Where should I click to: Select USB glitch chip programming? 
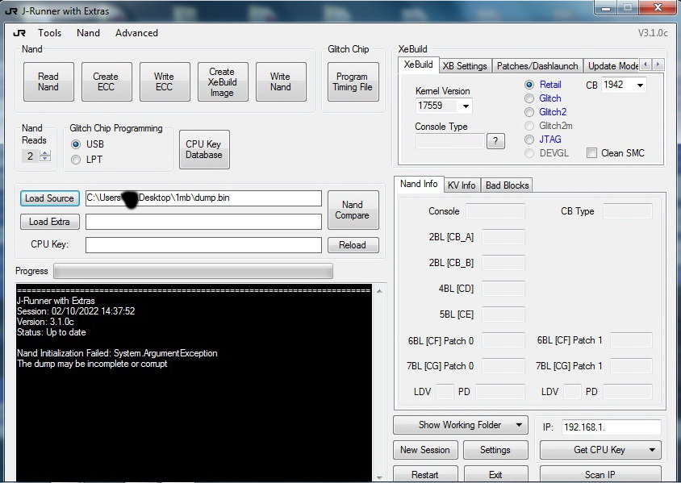[76, 144]
